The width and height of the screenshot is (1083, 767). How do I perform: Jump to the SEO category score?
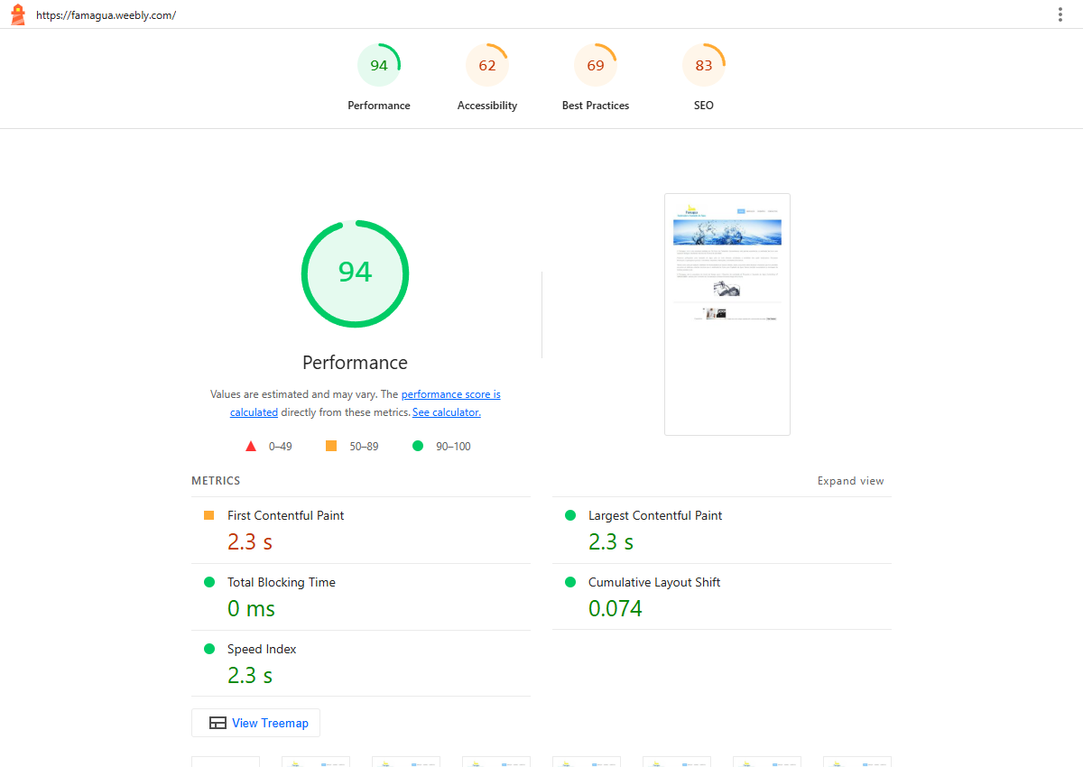(704, 78)
